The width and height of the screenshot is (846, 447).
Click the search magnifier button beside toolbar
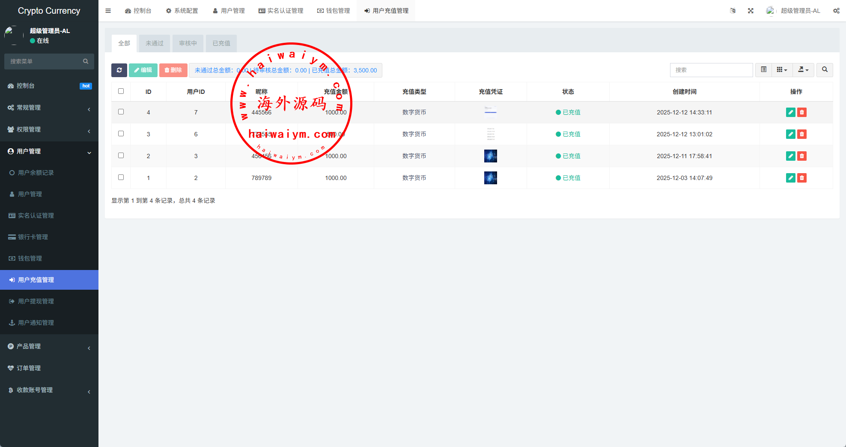[825, 70]
